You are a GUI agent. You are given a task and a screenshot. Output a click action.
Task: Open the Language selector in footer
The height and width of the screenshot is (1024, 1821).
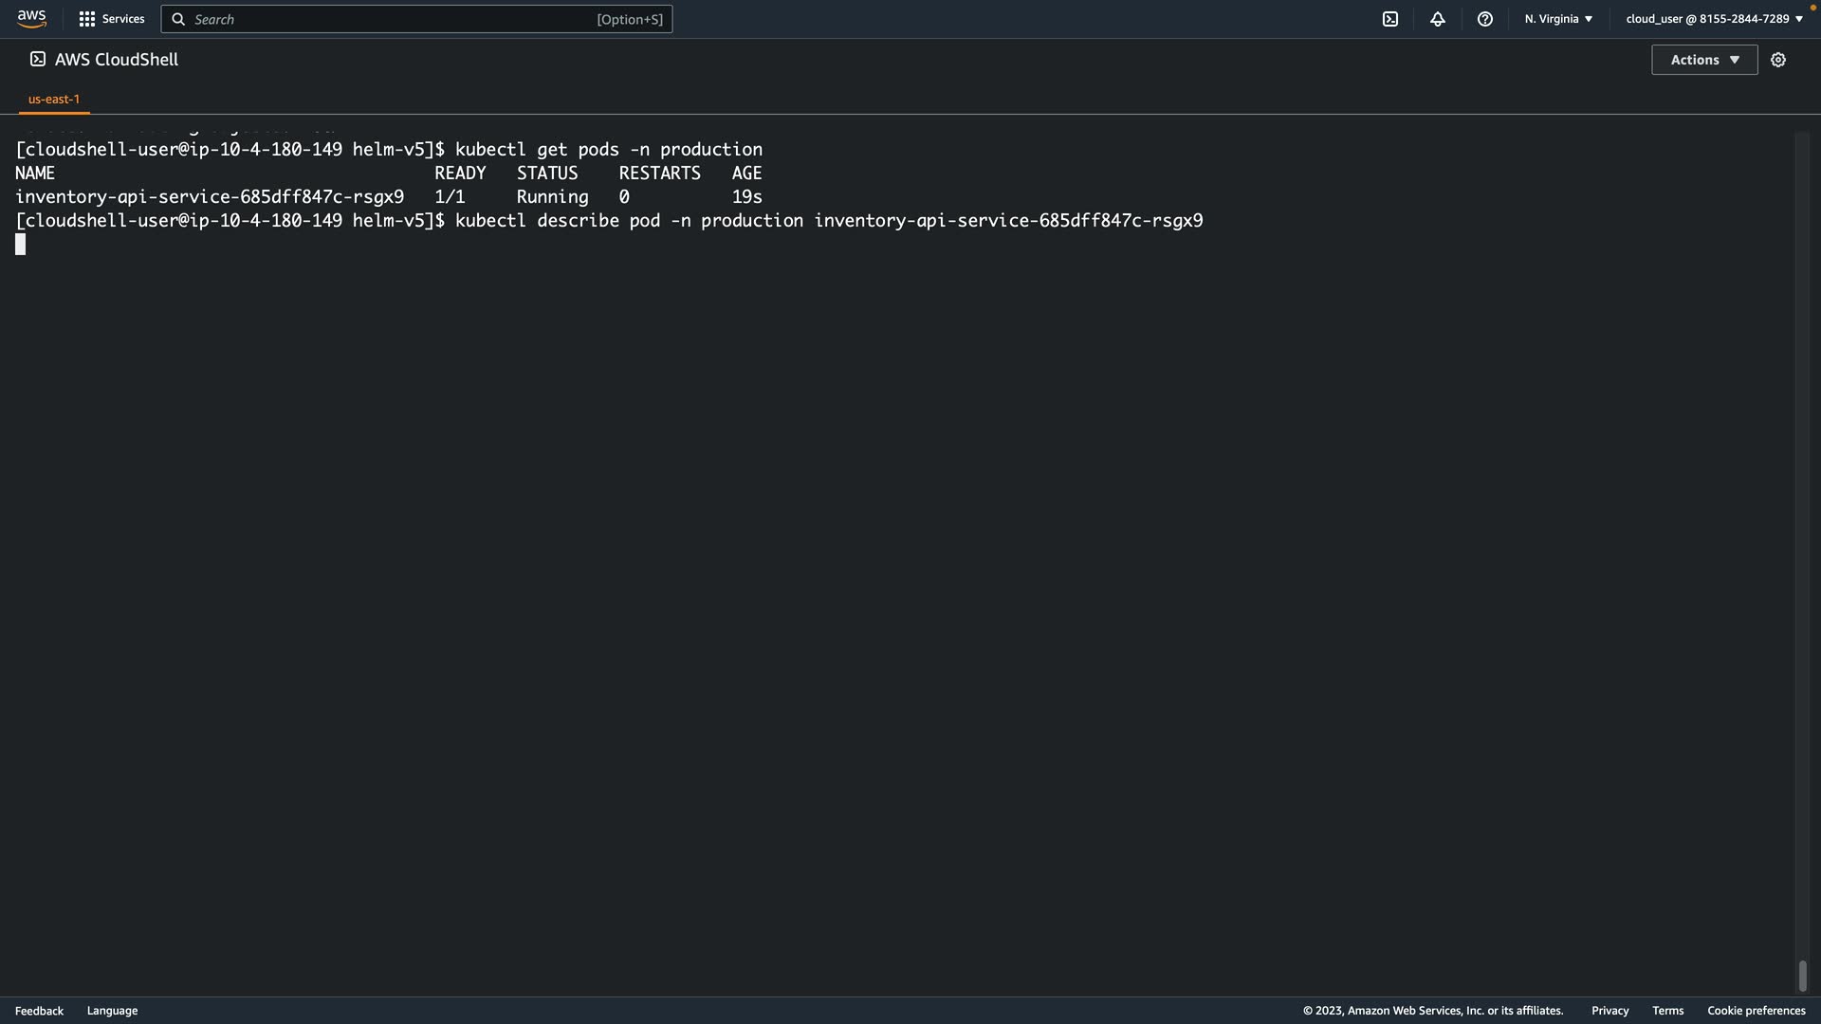(x=112, y=1011)
